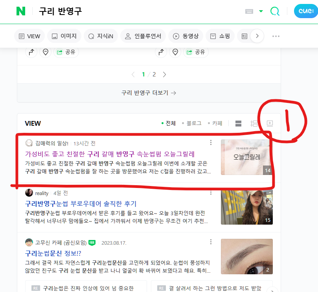Open options menu for 고무신 카페 post
The height and width of the screenshot is (292, 318).
pos(211,242)
